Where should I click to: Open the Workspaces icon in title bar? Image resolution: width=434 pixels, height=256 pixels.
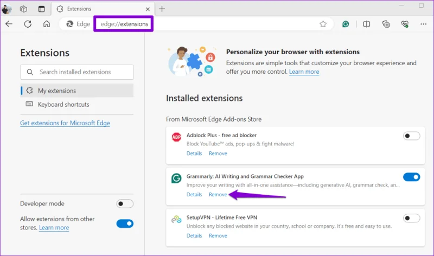point(23,9)
